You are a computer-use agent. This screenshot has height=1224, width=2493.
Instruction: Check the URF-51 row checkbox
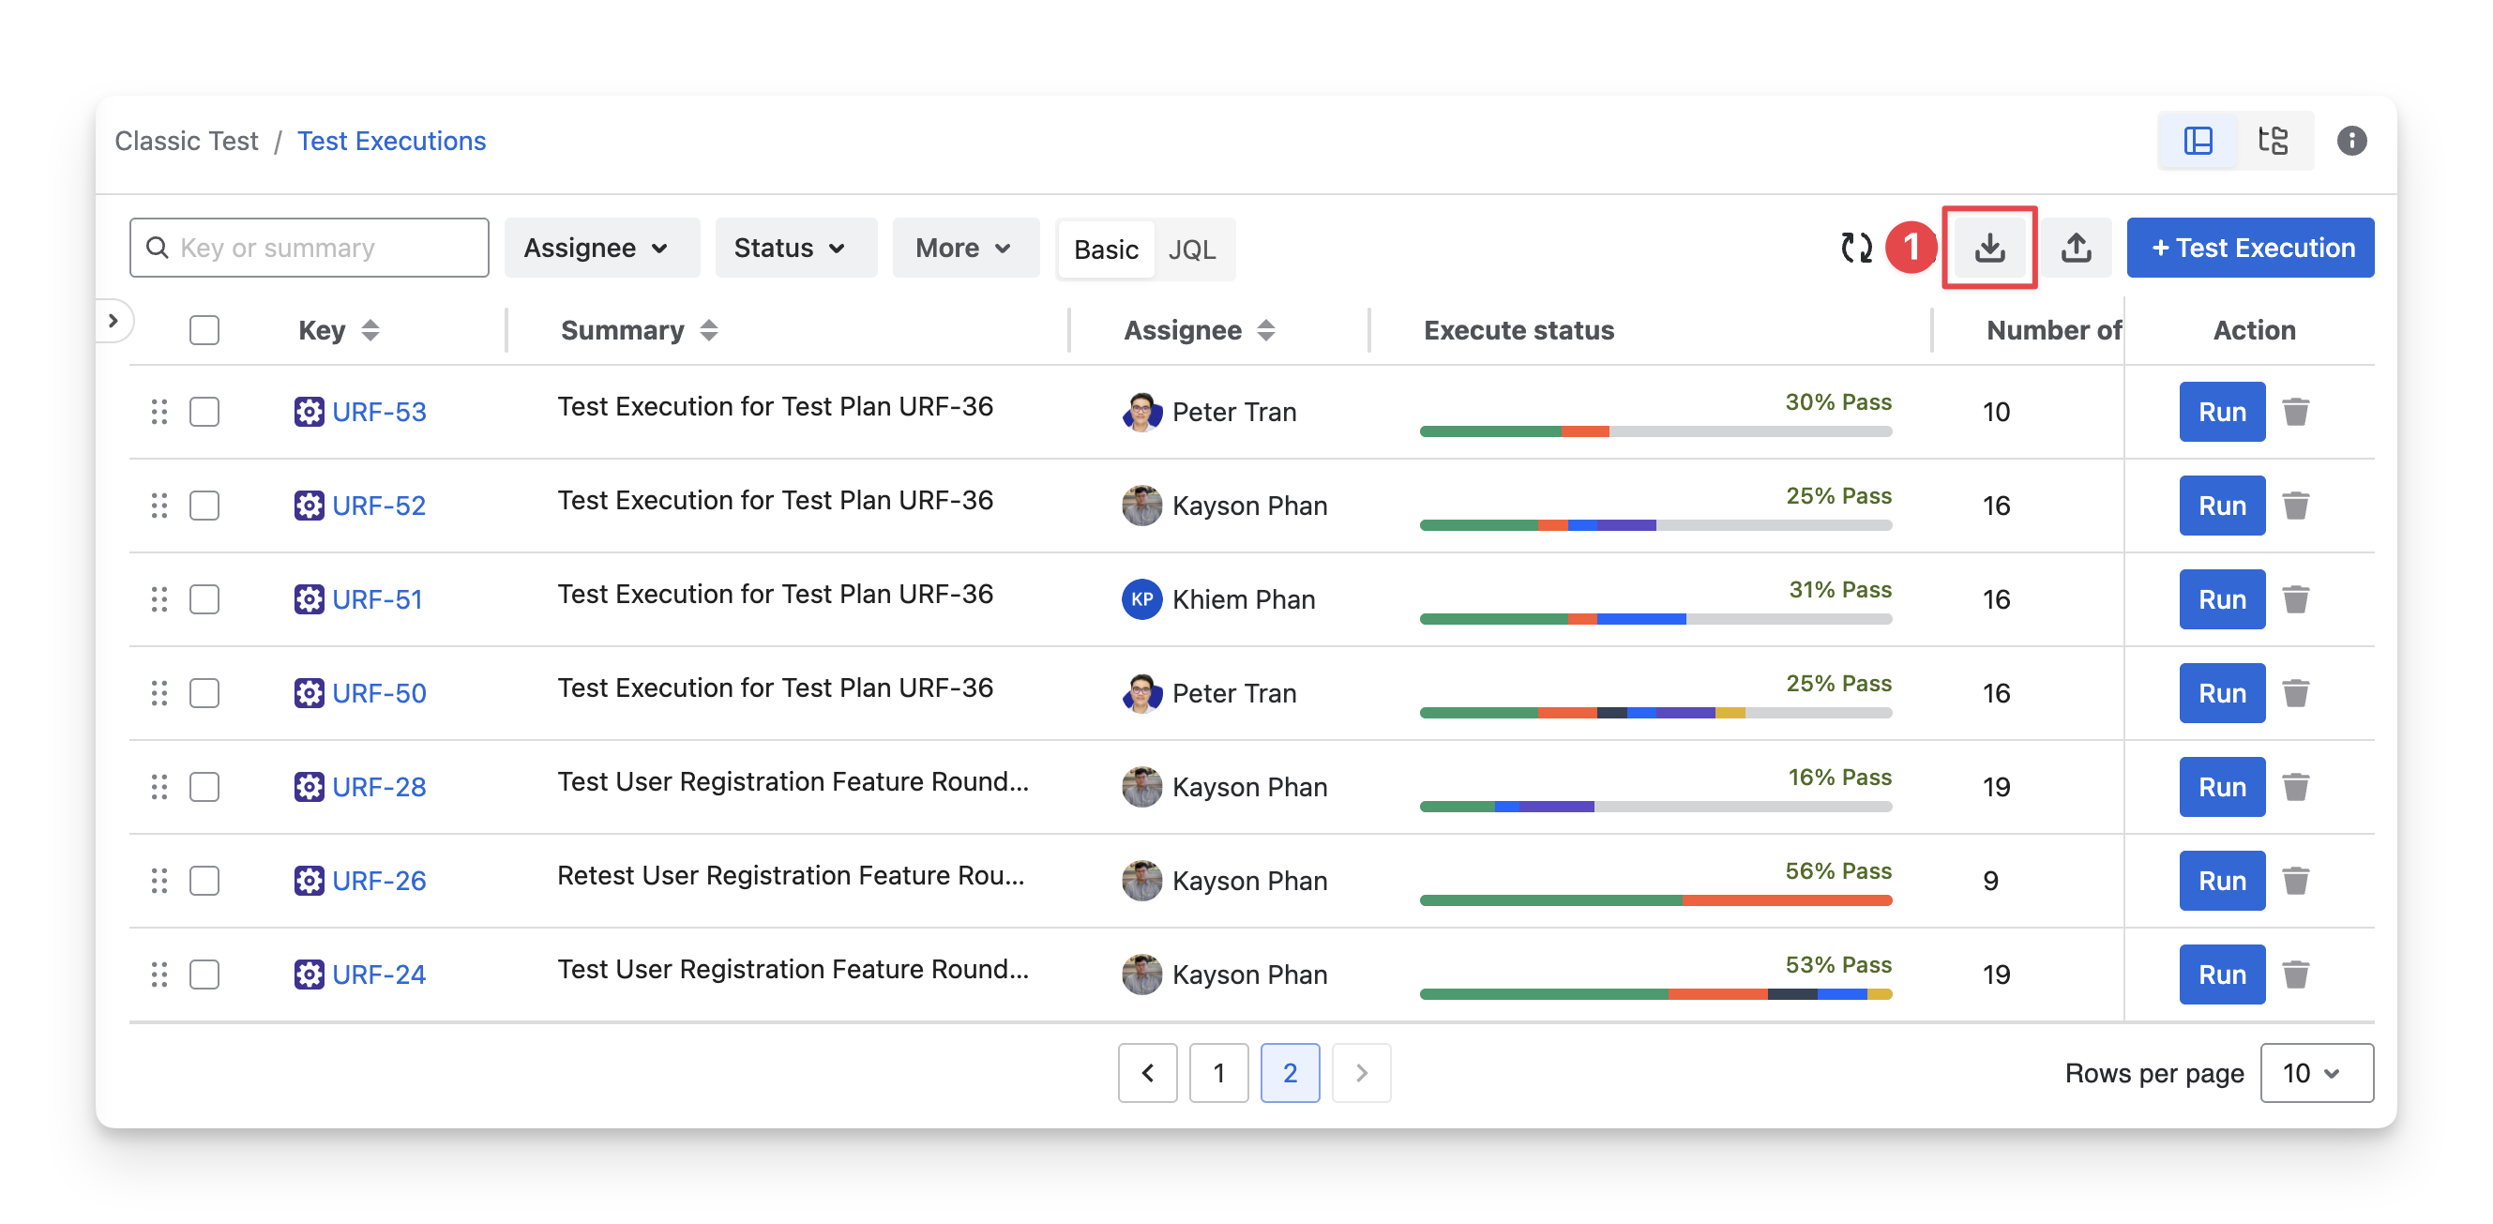pos(204,600)
